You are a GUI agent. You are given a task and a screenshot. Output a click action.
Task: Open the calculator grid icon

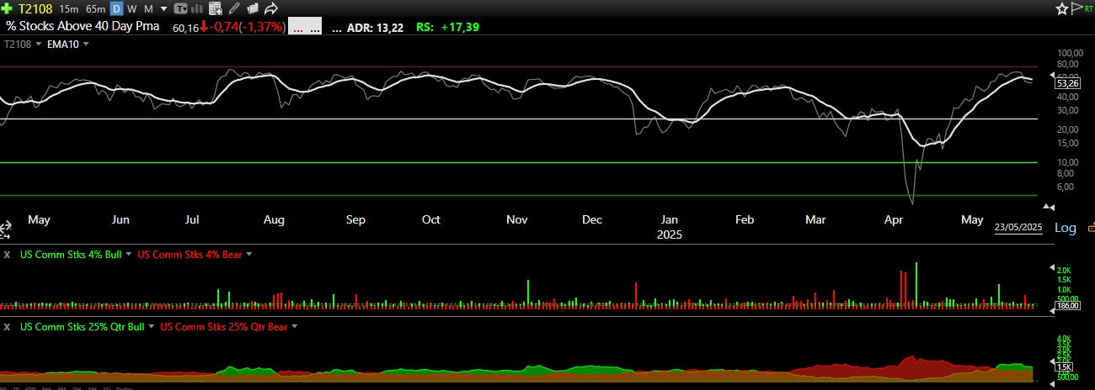click(216, 9)
